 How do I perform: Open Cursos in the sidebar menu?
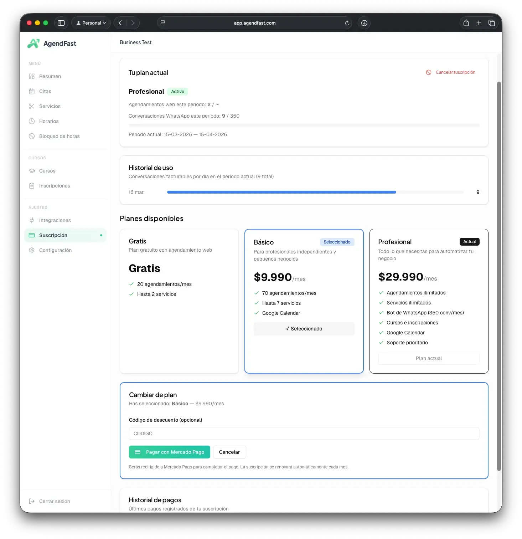pyautogui.click(x=66, y=171)
